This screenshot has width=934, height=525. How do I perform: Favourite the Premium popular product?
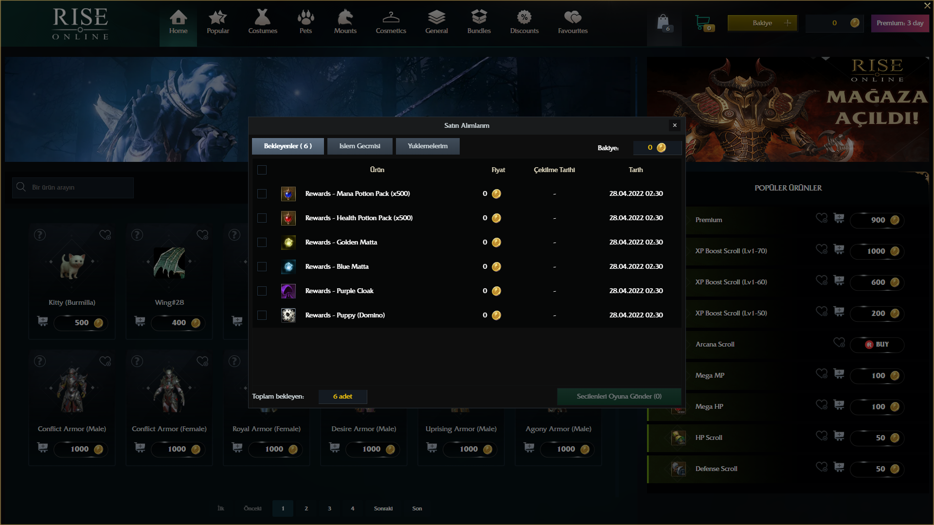(822, 218)
